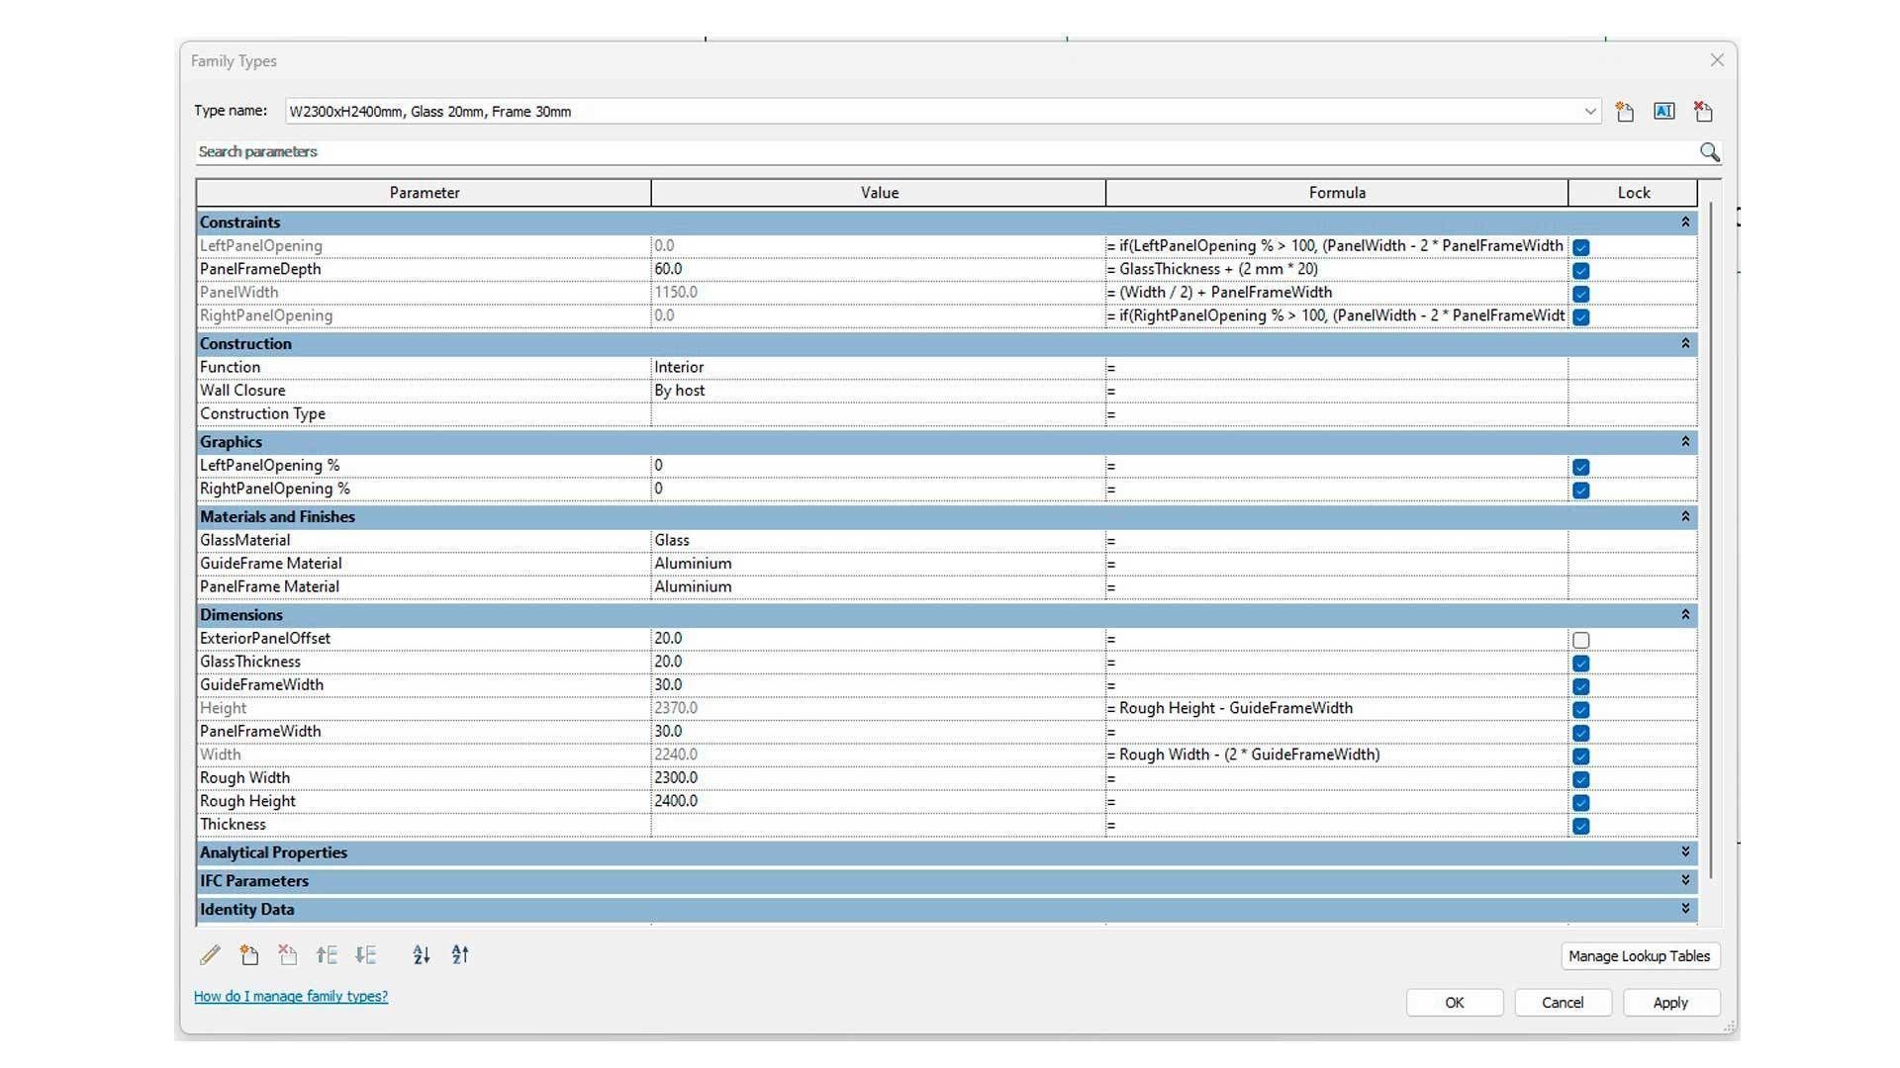Click the Edit Parameter pencil icon
The width and height of the screenshot is (1900, 1068).
tap(210, 955)
